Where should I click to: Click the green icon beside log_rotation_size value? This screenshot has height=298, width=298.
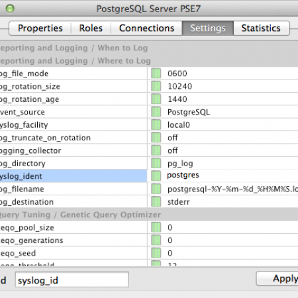156,86
